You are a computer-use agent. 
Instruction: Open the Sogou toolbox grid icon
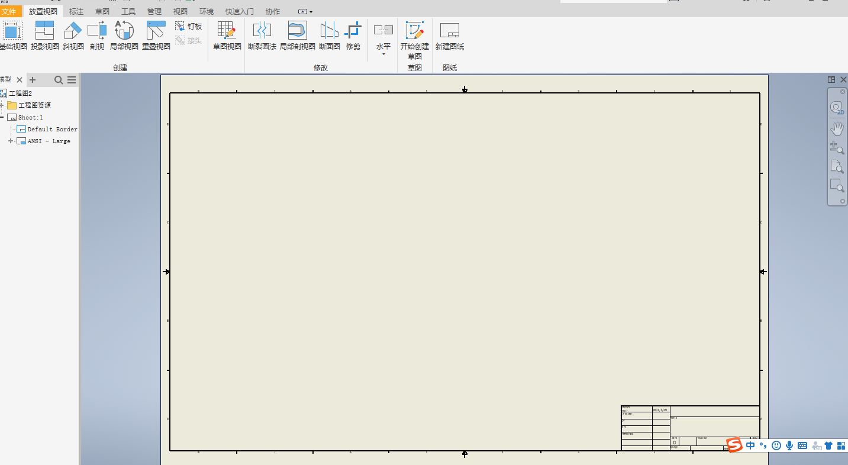(841, 445)
